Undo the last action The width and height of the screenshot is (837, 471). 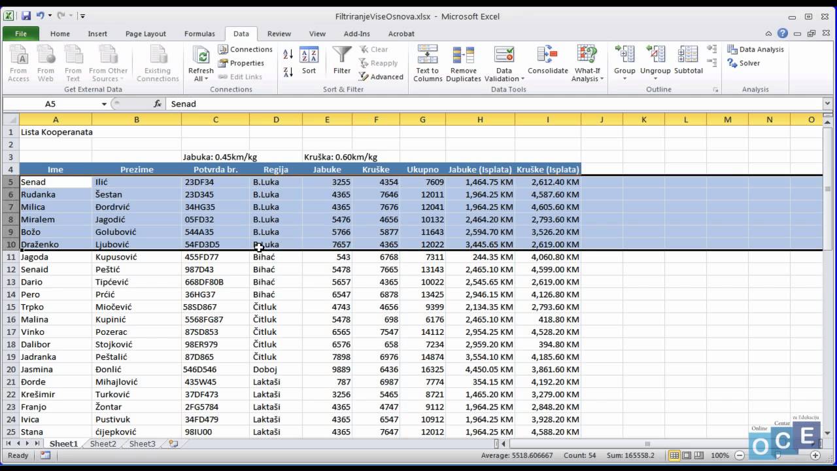click(41, 15)
